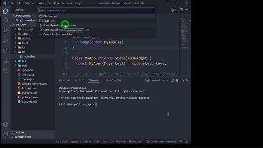Open the Flutter sidebar icon in activity bar

click(x=5, y=70)
